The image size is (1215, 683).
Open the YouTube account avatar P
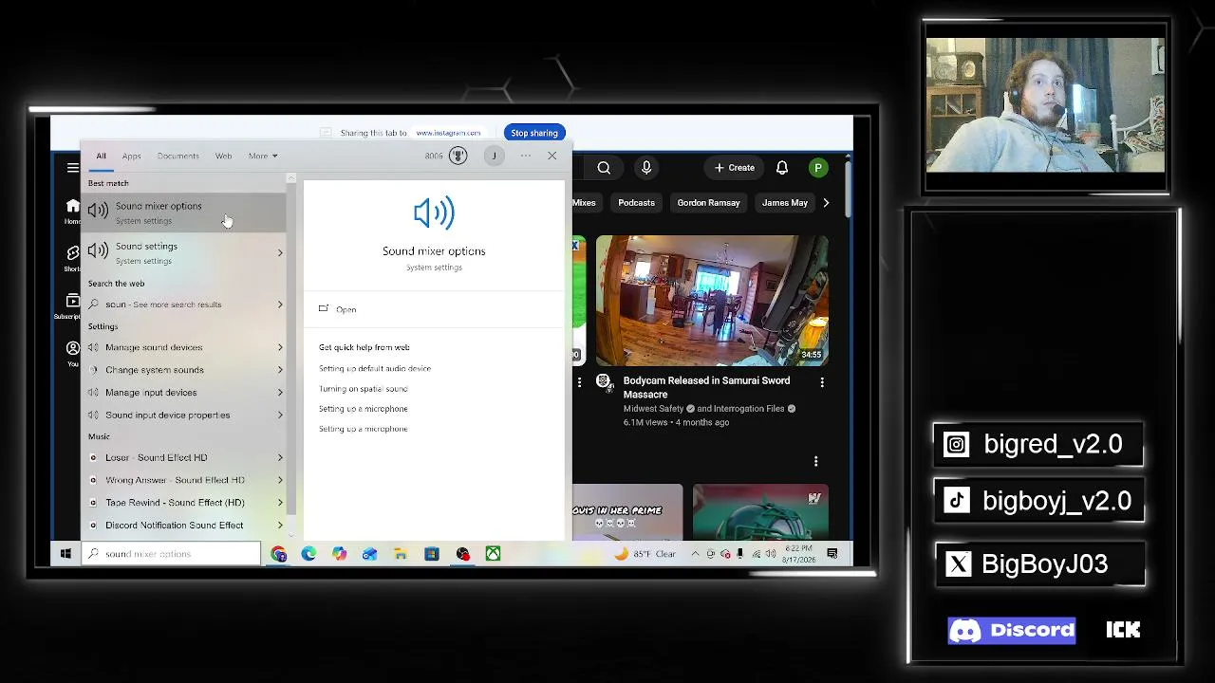tap(818, 168)
